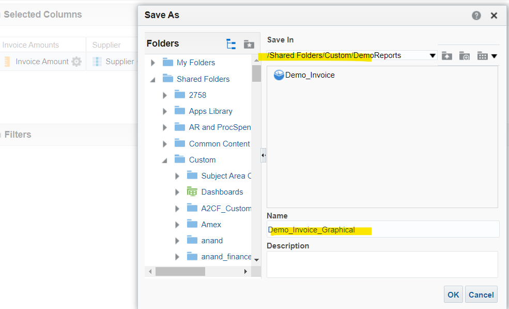Image resolution: width=509 pixels, height=309 pixels.
Task: Select the Dashboards folder in tree
Action: (222, 192)
